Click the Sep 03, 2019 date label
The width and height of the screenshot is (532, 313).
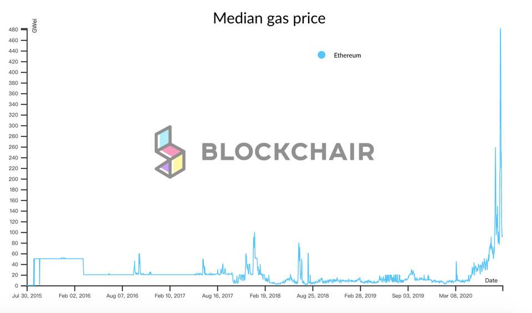[x=408, y=296]
